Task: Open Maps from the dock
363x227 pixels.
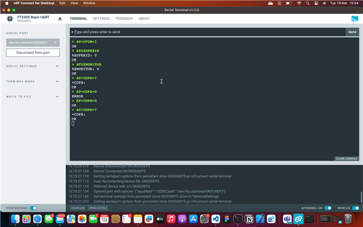Action: pos(71,218)
